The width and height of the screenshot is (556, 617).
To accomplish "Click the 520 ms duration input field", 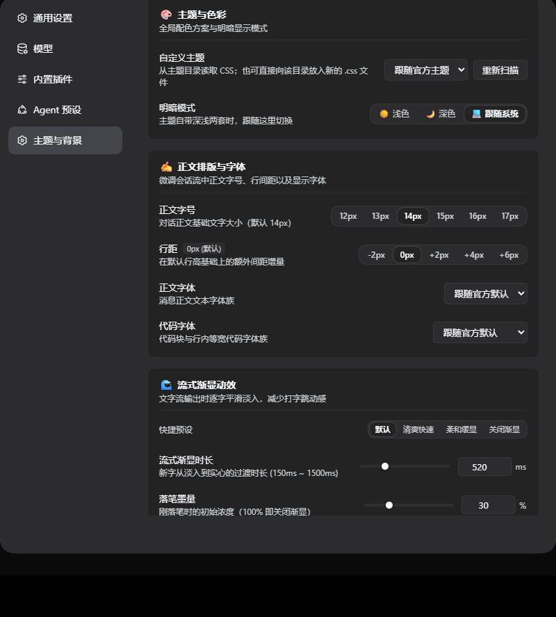I will [x=485, y=467].
